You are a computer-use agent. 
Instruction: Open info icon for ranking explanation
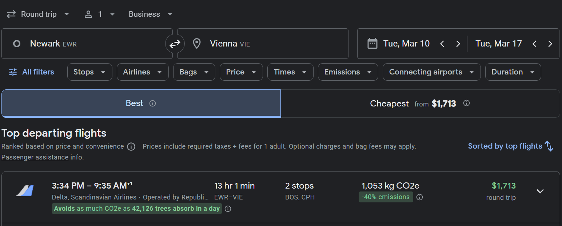(131, 147)
